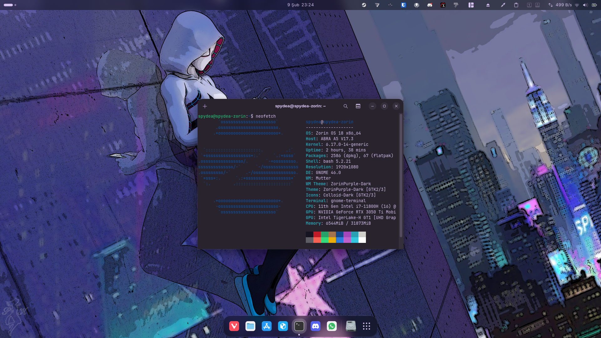Viewport: 601px width, 338px height.
Task: Click the 'DE: GNOME 46.0' line
Action: (323, 173)
